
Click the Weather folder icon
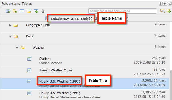(23, 48)
